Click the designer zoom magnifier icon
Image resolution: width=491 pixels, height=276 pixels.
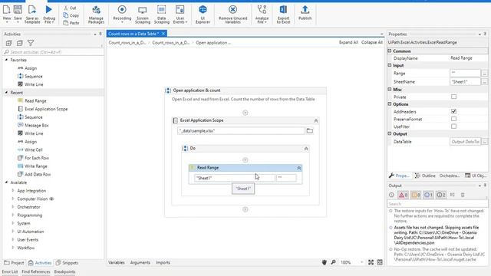[x=333, y=262]
